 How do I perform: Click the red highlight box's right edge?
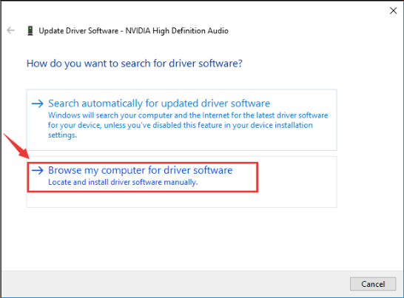pyautogui.click(x=257, y=177)
